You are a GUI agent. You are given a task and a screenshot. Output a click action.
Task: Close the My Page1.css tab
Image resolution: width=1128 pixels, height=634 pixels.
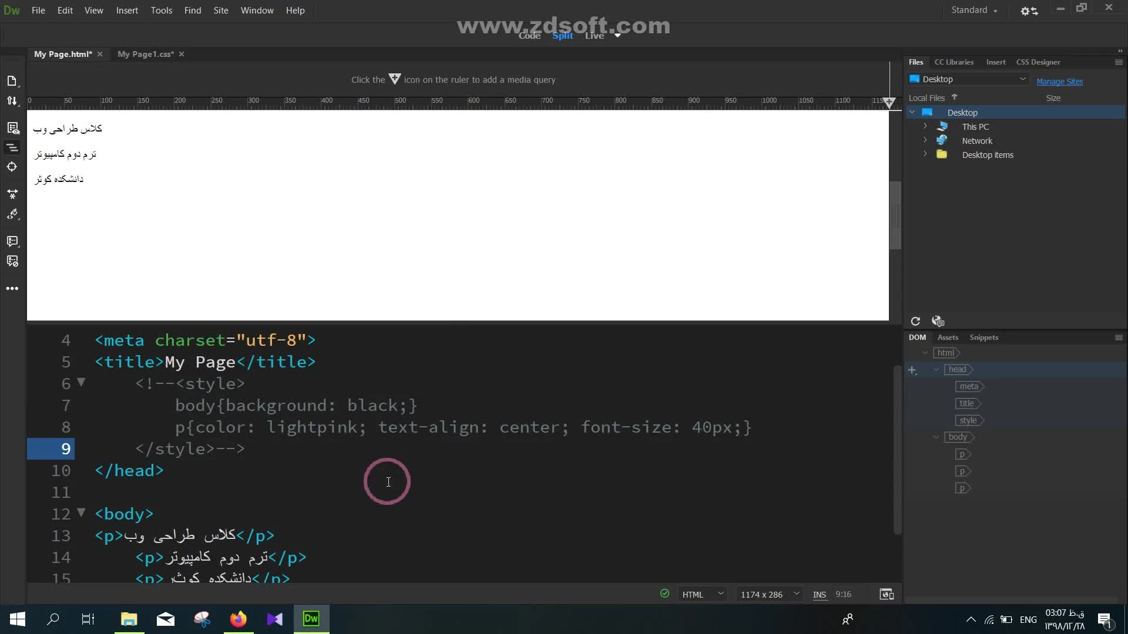tap(182, 54)
